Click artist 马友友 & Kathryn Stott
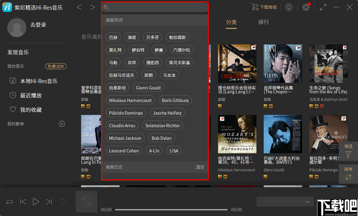Image resolution: width=358 pixels, height=216 pixels. (x=328, y=99)
